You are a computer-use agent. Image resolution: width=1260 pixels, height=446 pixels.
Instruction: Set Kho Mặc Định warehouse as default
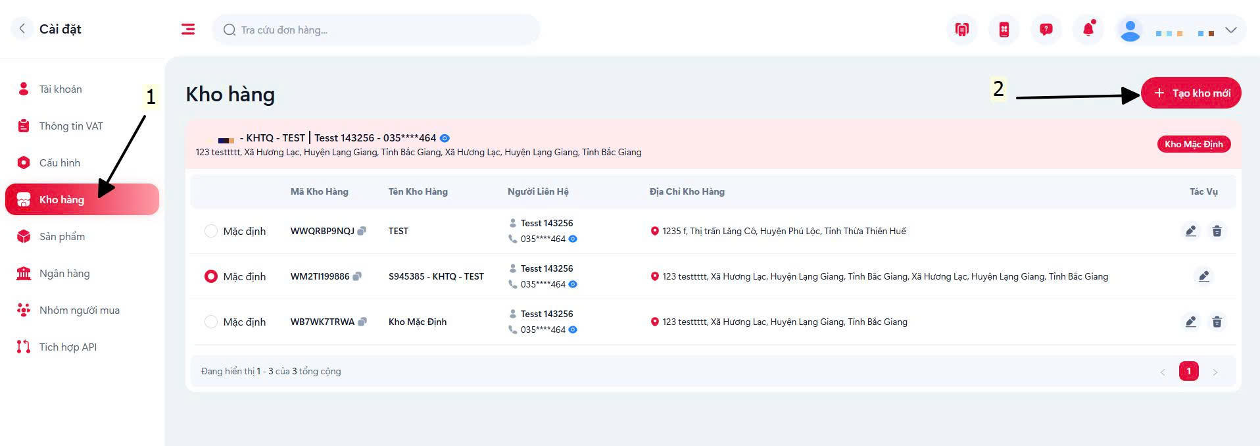210,322
